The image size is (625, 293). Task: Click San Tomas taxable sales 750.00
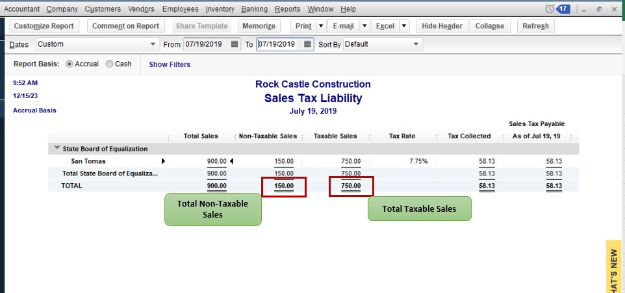(351, 162)
